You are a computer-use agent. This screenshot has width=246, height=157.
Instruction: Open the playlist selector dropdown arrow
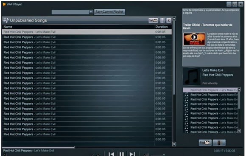[91, 12]
